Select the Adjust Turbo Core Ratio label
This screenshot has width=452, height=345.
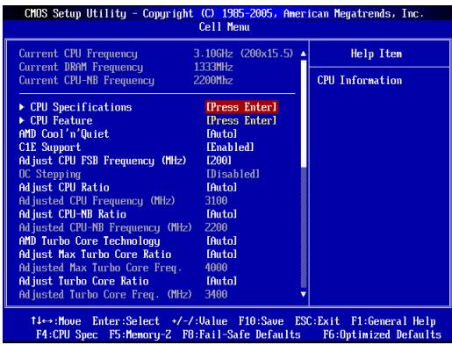click(84, 281)
